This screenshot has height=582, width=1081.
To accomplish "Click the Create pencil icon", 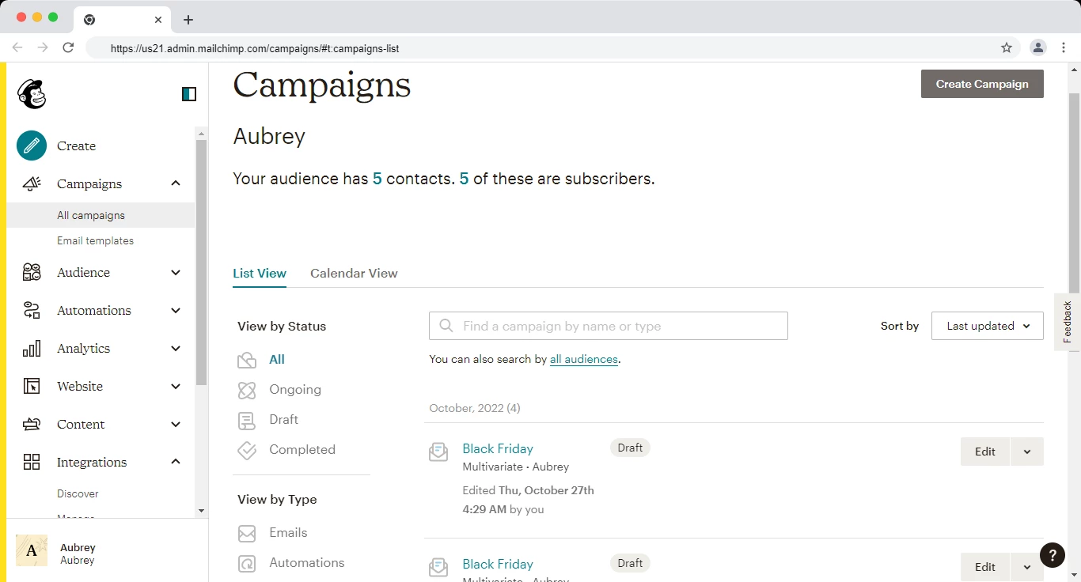I will pos(32,145).
